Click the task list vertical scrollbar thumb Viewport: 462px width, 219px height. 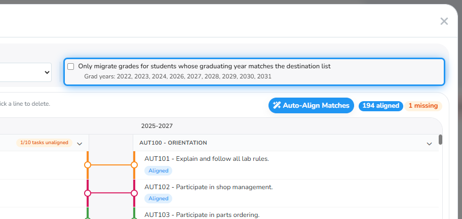click(x=441, y=140)
